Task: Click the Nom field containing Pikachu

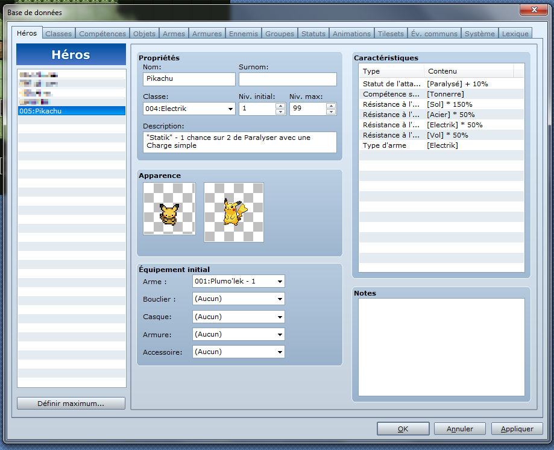Action: (x=189, y=79)
